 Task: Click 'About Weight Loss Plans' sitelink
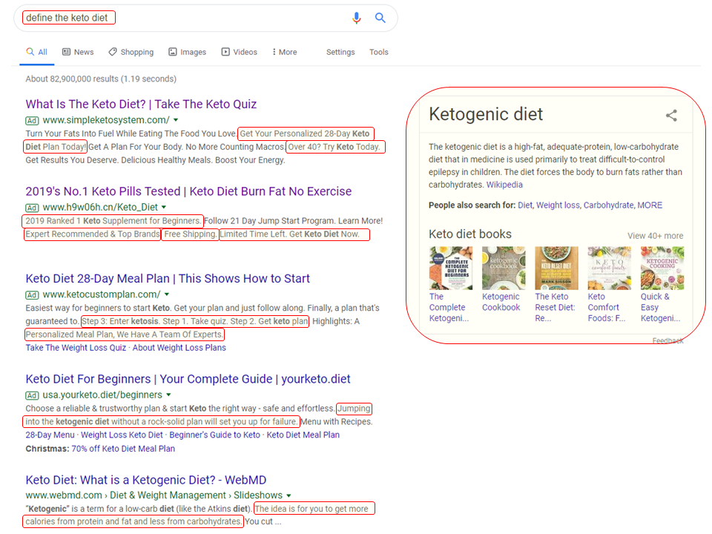pos(179,347)
